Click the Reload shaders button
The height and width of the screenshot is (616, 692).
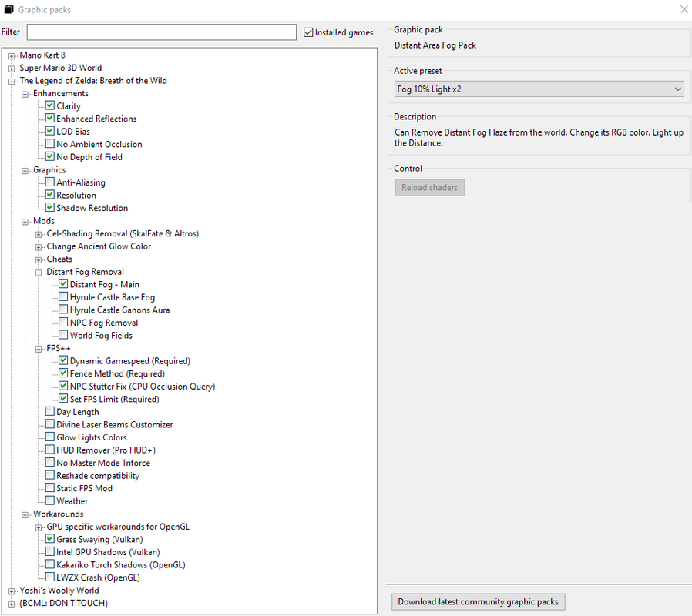tap(429, 187)
